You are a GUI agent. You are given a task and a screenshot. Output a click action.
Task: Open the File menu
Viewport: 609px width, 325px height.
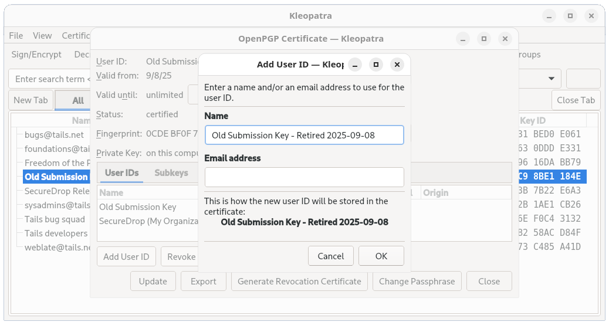[16, 36]
